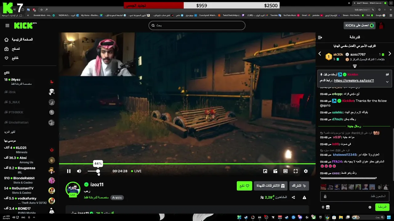Open the recommended channel KLO25
This screenshot has height=221, width=394.
[x=29, y=150]
